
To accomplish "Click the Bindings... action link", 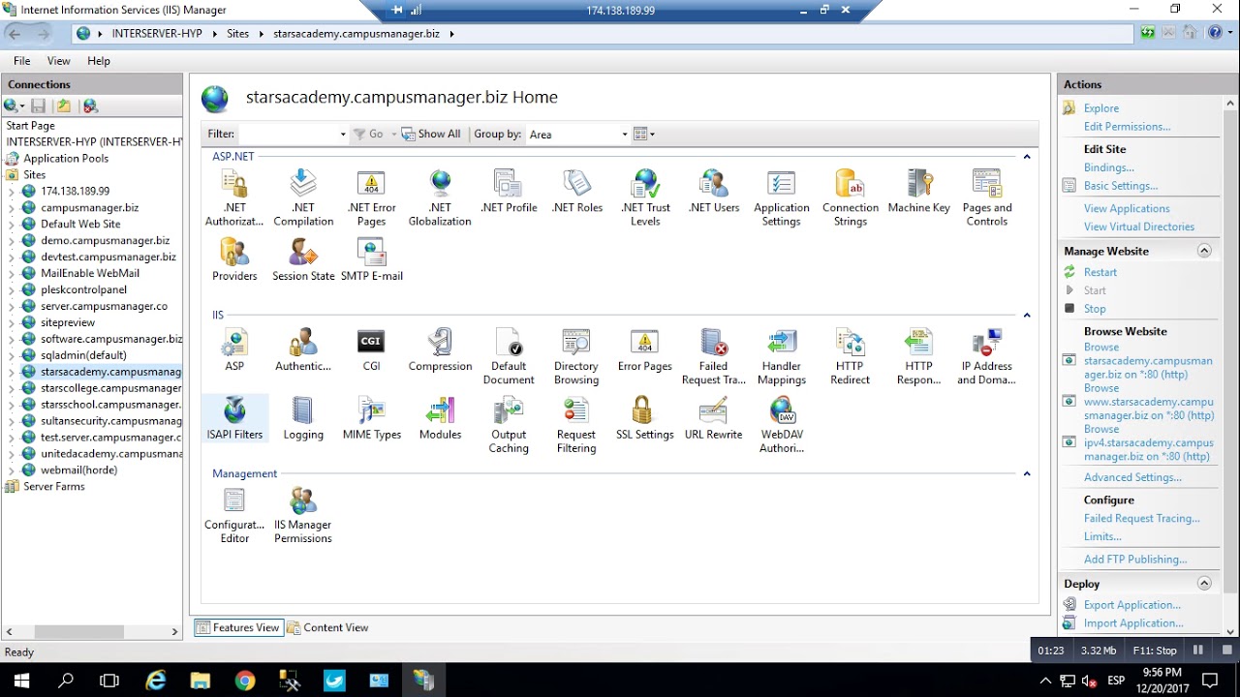I will [1109, 167].
